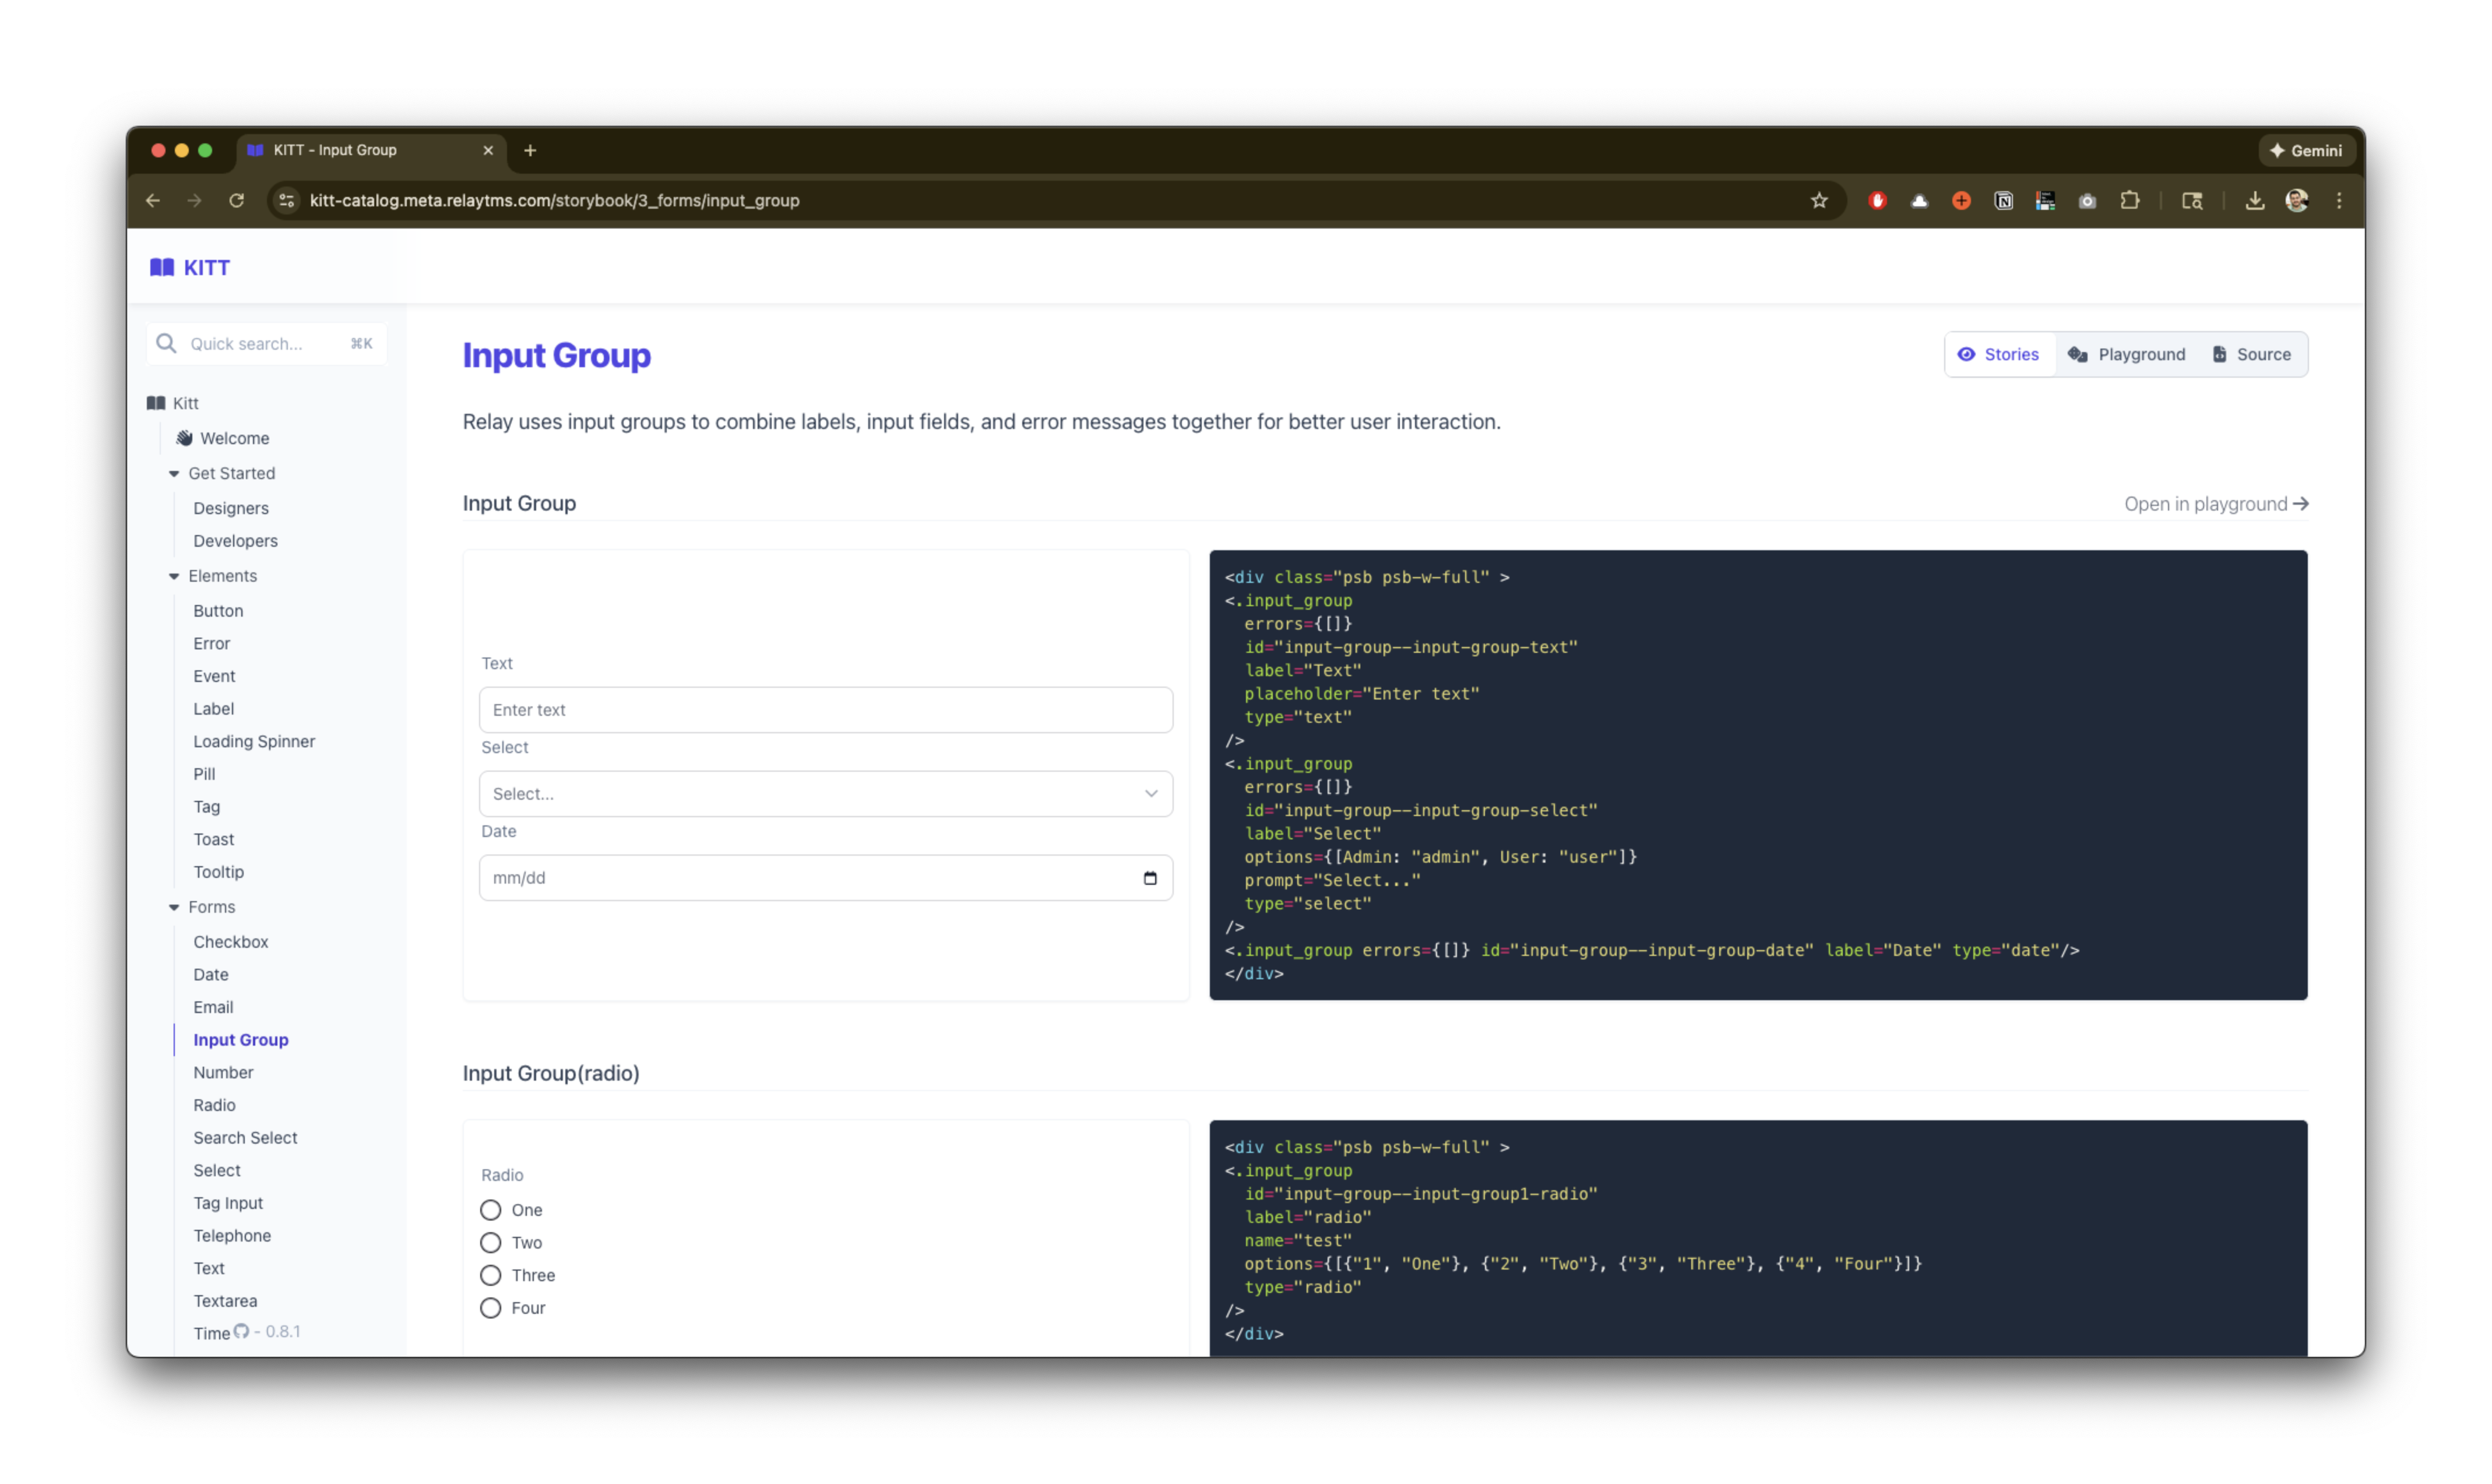Image resolution: width=2492 pixels, height=1484 pixels.
Task: Click the KITT book logo icon
Action: click(161, 267)
